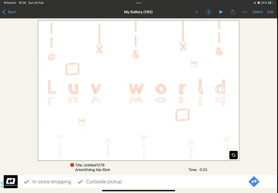278x193 pixels.
Task: Play the artwork with the play icon
Action: (x=221, y=12)
